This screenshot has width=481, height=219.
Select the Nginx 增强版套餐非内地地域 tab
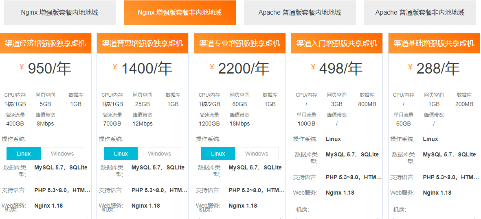click(x=180, y=13)
